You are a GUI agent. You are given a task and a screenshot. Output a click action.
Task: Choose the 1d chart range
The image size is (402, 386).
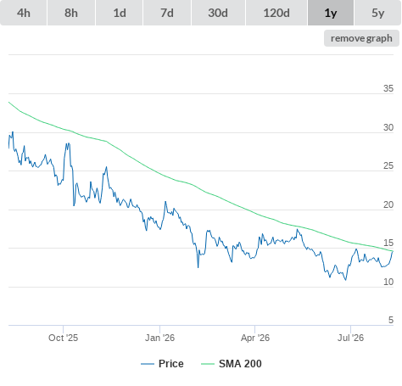tap(120, 13)
